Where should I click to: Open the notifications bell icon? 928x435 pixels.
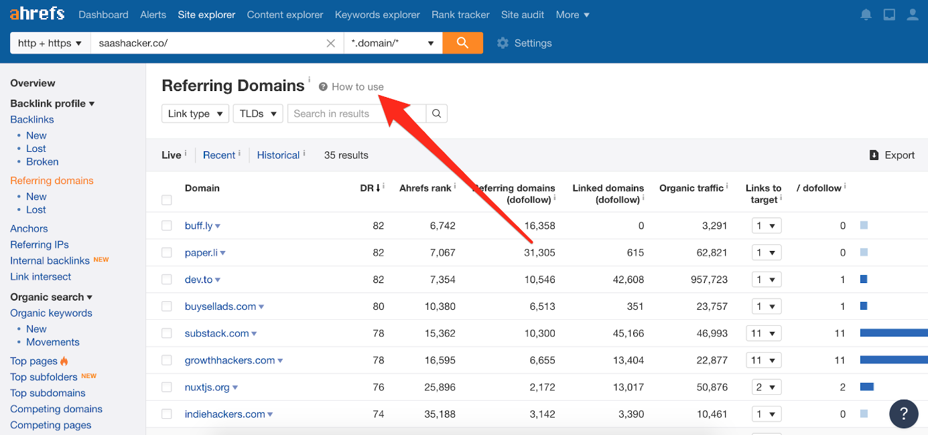tap(866, 15)
